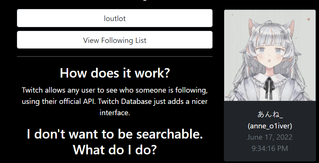
Task: Click the "What do I do?" heading line
Action: 114,149
